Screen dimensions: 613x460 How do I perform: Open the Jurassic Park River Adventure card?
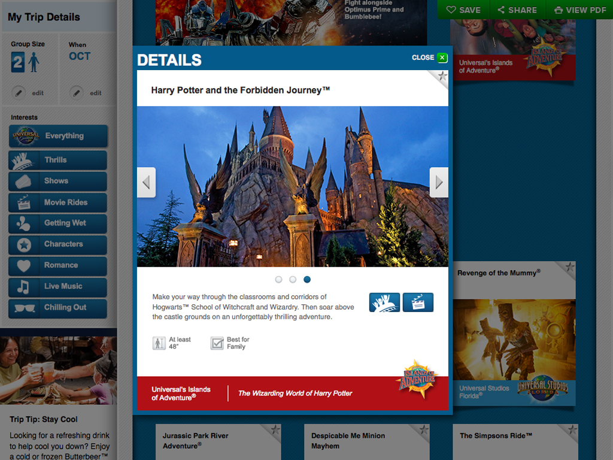(x=218, y=442)
